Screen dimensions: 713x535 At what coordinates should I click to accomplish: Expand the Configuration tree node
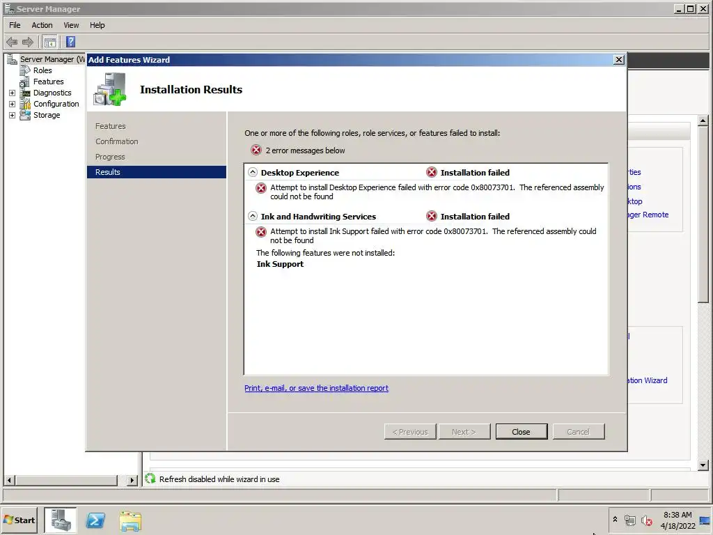coord(13,104)
